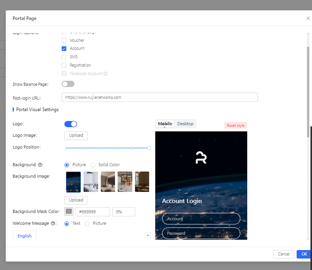Screen dimensions: 312x270
Task: Switch preview to the Desktop tab
Action: click(185, 124)
